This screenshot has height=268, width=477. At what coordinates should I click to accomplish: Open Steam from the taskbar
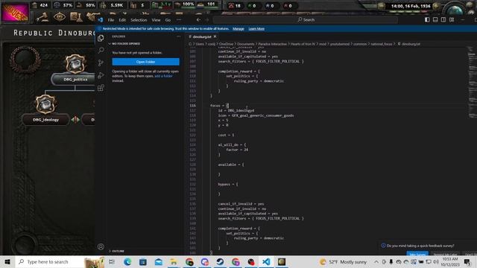[220, 261]
